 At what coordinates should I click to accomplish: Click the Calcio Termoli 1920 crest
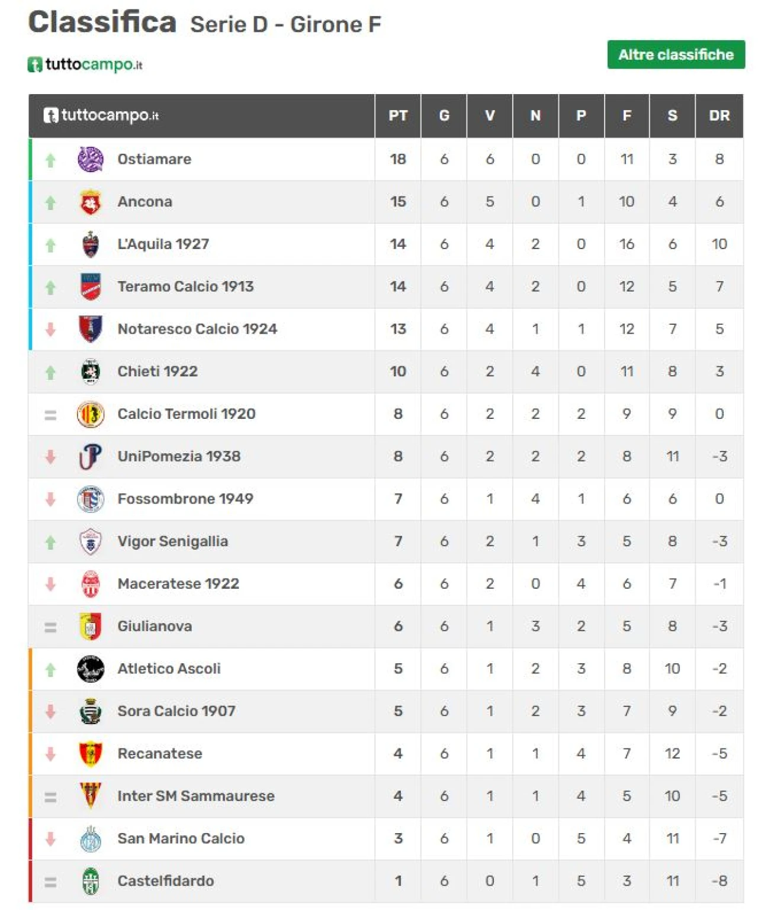pos(91,414)
